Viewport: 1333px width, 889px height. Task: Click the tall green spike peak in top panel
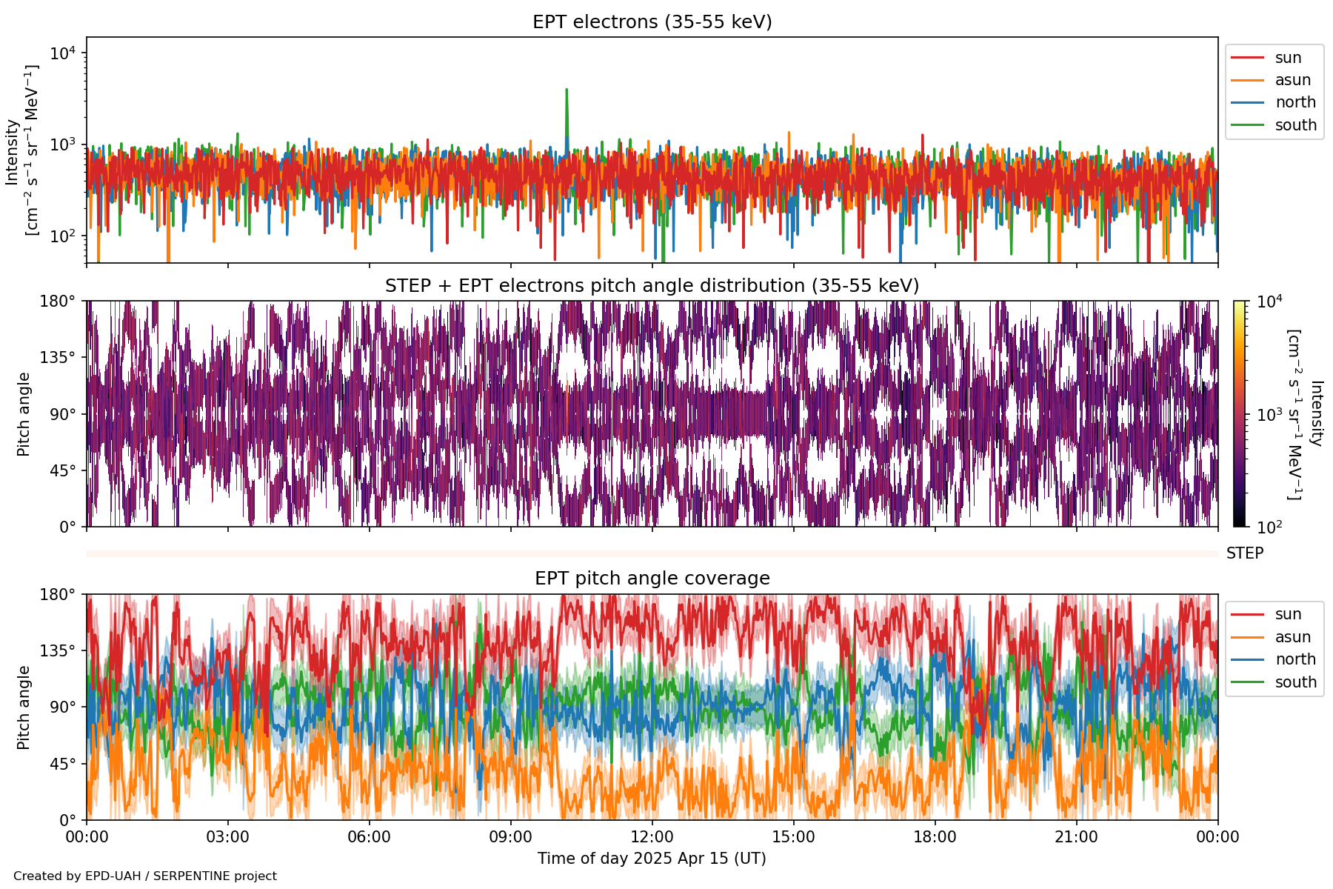[567, 90]
